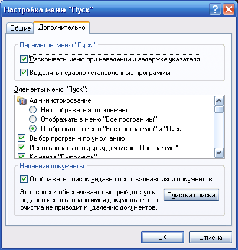This screenshot has width=238, height=250.
Task: Click the scrollbar thumb in elements list
Action: coord(219,109)
